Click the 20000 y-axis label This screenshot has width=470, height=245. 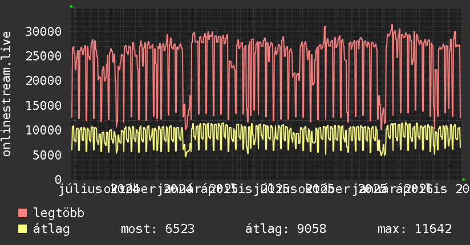tap(43, 80)
